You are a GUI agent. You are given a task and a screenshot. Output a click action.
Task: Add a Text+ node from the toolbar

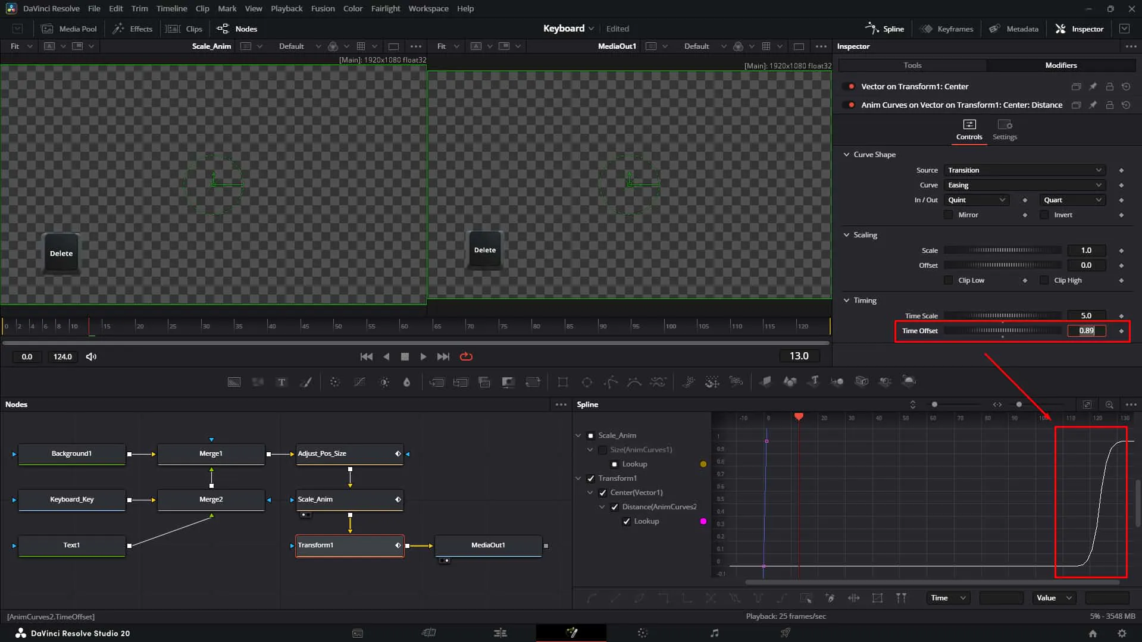(281, 382)
